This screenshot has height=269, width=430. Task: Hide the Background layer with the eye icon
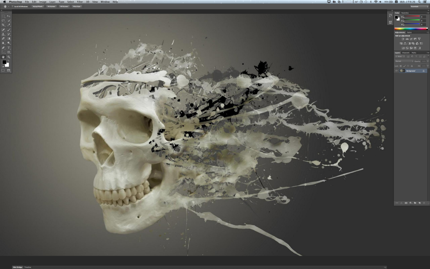click(x=397, y=71)
